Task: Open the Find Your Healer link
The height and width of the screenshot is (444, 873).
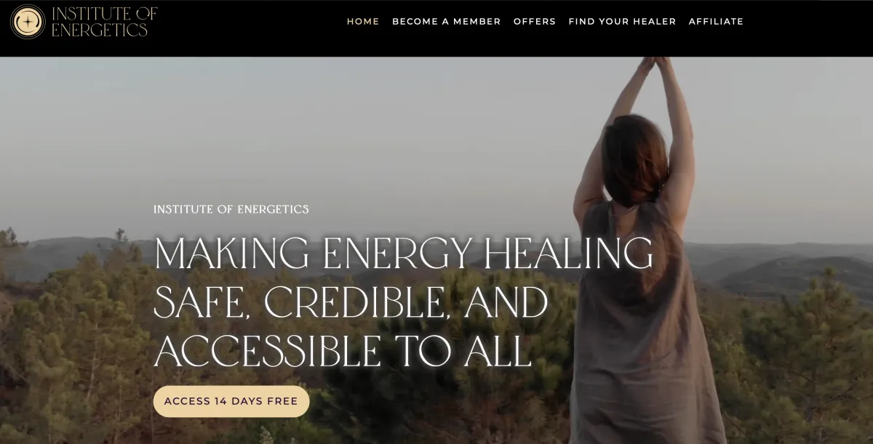Action: [x=622, y=21]
